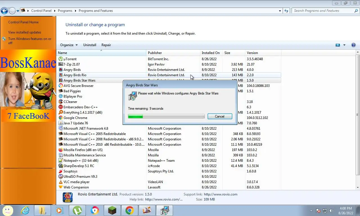Open Minecraft block icon on taskbar

[x=112, y=210]
